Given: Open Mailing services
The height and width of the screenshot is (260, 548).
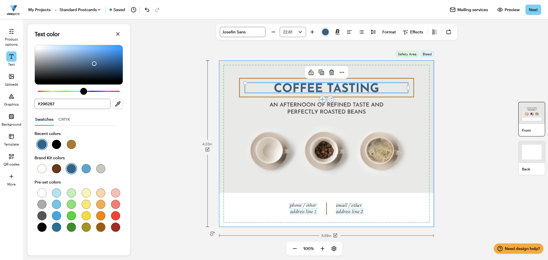Looking at the screenshot, I should point(469,10).
